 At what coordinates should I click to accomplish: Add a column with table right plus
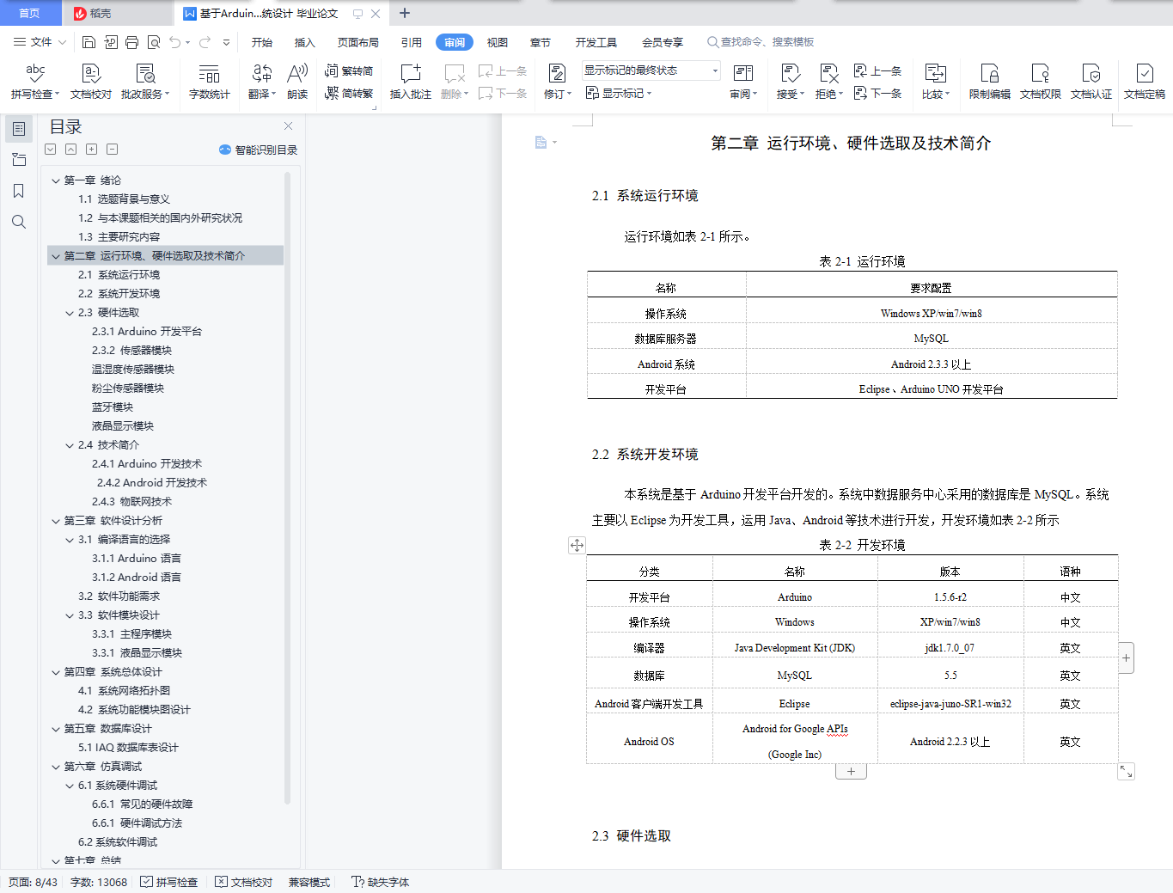pyautogui.click(x=1126, y=658)
